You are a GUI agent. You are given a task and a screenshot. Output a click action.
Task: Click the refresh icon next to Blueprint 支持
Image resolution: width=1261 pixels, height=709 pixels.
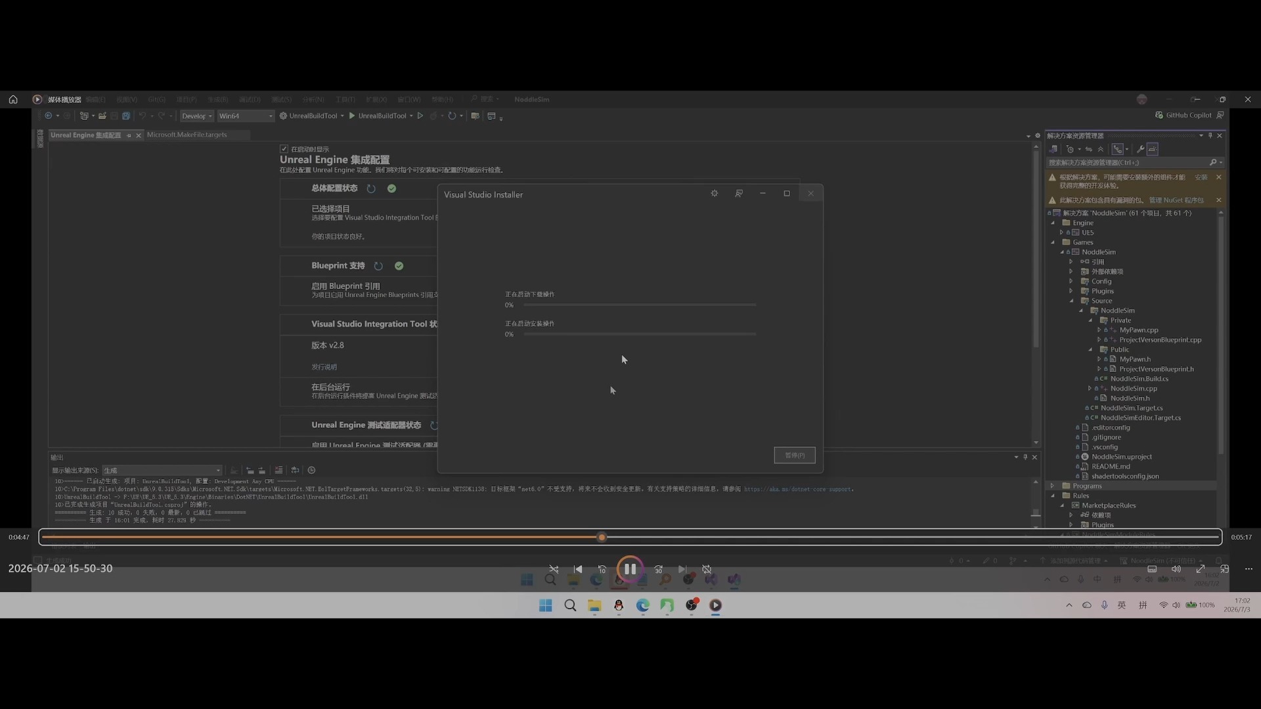[378, 267]
